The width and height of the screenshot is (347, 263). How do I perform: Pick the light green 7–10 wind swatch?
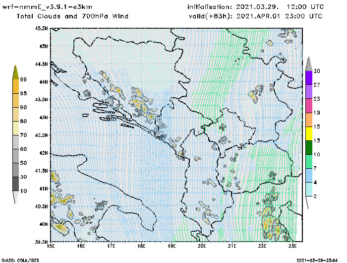[x=309, y=162]
